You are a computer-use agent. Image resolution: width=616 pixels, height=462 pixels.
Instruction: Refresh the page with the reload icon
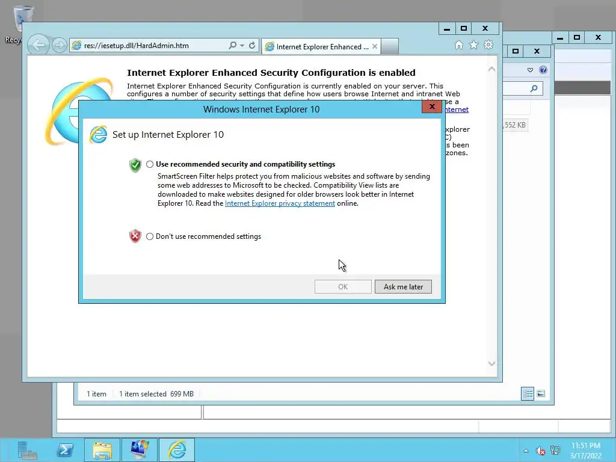coord(252,46)
